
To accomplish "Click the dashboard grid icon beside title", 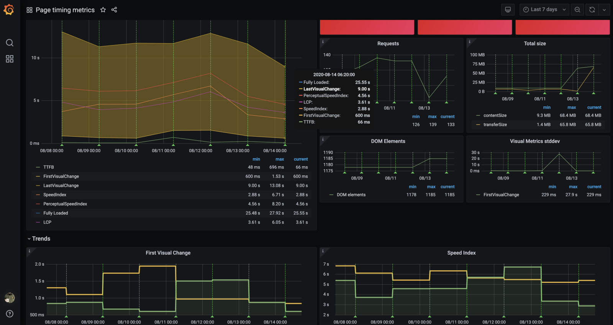I will tap(30, 10).
